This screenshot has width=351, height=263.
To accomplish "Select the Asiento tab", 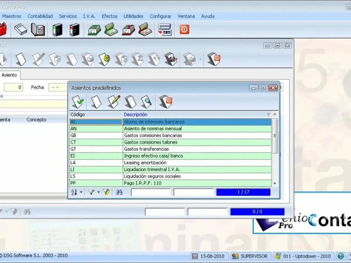I will (9, 75).
